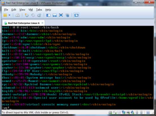Click the VMware Workstation title bar icon
Screen dimensions: 156x116
3,3
